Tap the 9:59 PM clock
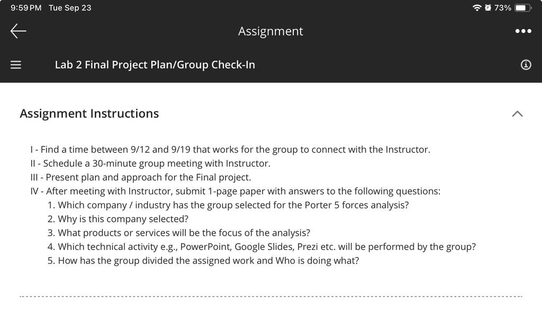The height and width of the screenshot is (313, 542). [26, 7]
